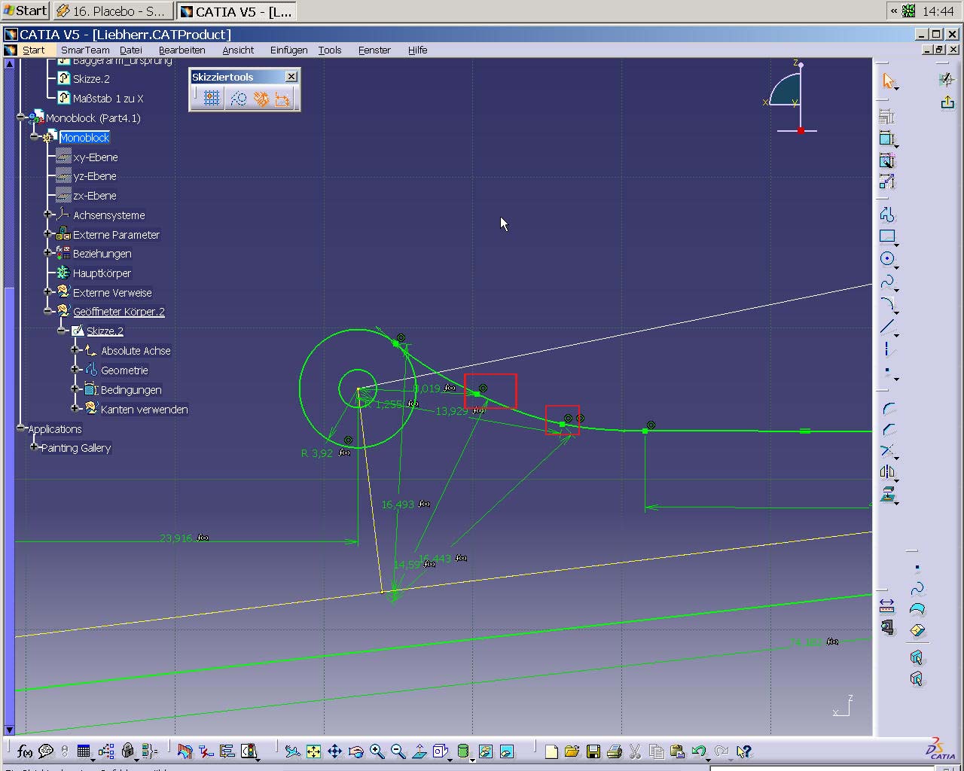Expand the Externe Verweise node
The image size is (964, 771).
[x=47, y=291]
